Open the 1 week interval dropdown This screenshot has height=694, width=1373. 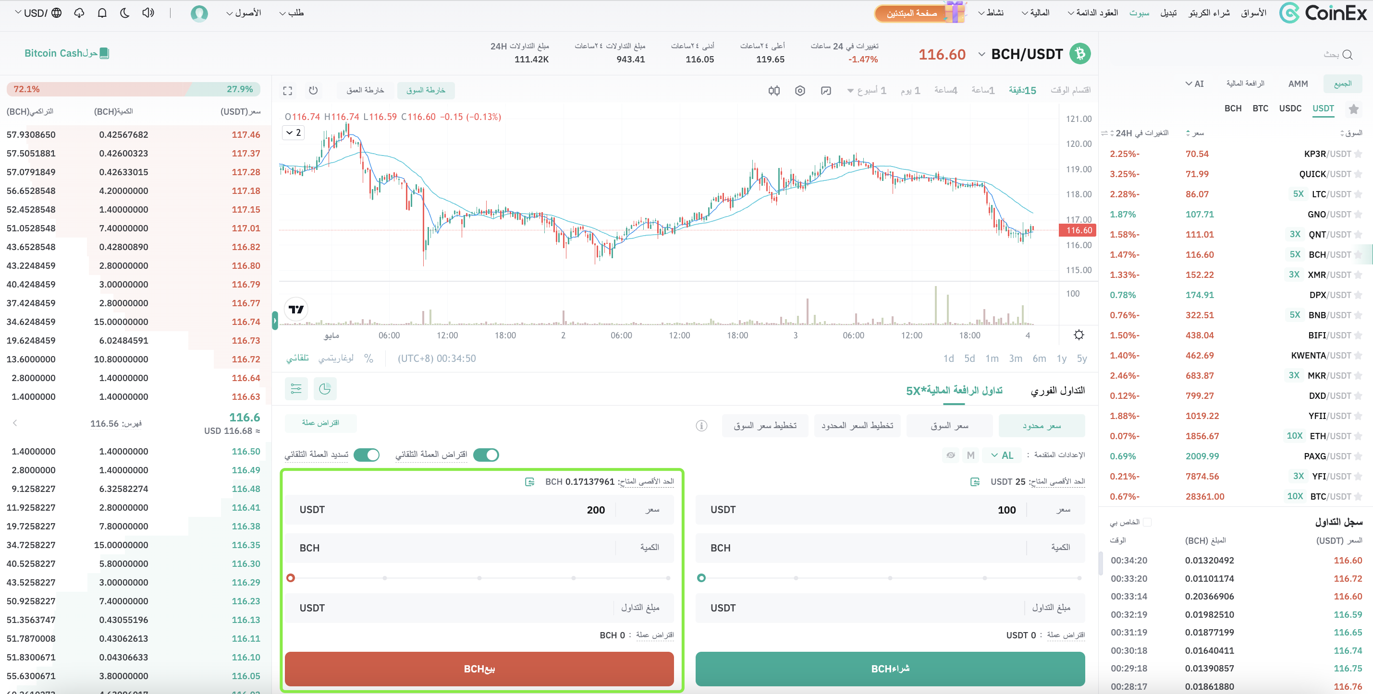tap(867, 91)
